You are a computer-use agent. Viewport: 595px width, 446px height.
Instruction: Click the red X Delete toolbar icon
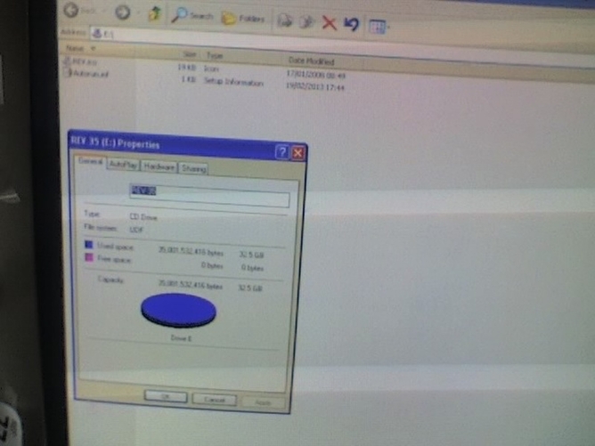point(329,23)
